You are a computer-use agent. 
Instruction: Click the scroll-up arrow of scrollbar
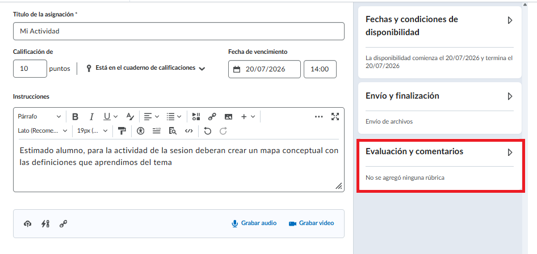525,5
